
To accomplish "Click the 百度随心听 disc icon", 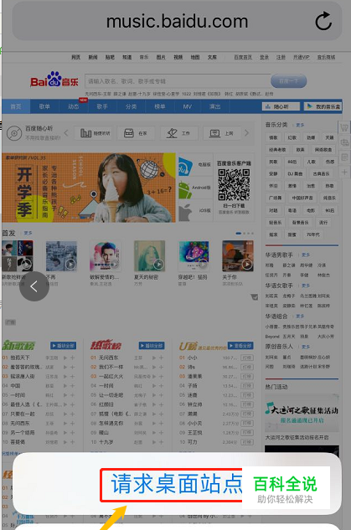I will (x=14, y=133).
